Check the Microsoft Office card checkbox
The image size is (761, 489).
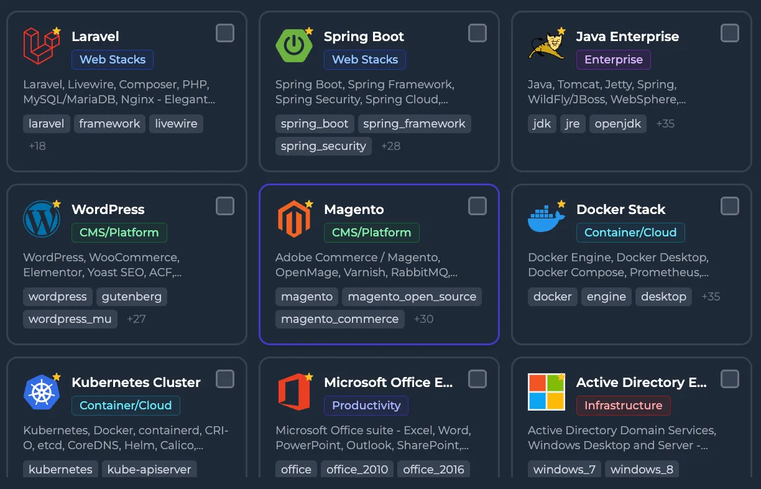[x=477, y=379]
